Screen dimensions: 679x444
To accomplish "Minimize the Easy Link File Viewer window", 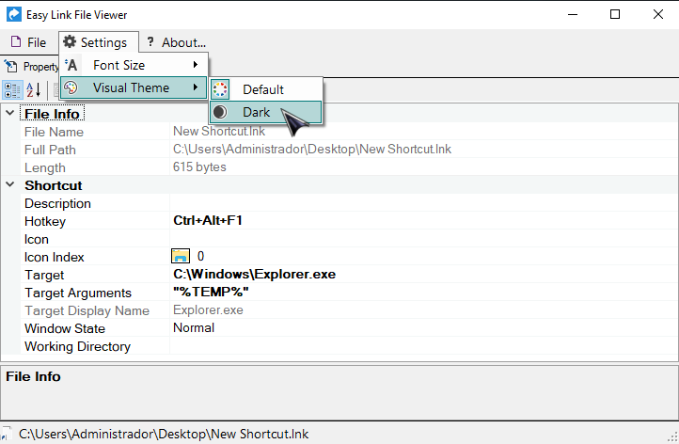I will [x=573, y=14].
